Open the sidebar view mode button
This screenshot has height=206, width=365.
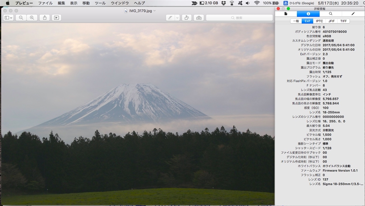(x=9, y=18)
